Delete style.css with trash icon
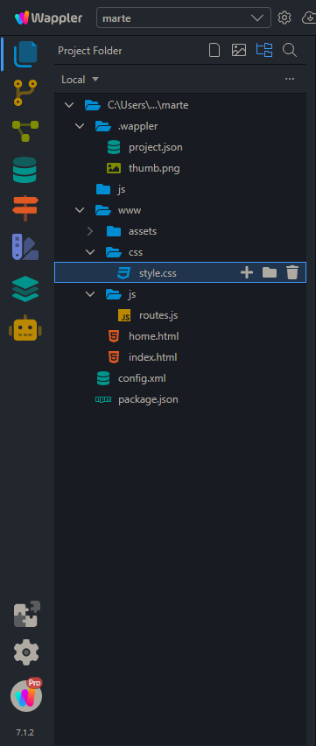Viewport: 316px width, 746px height. [x=291, y=272]
